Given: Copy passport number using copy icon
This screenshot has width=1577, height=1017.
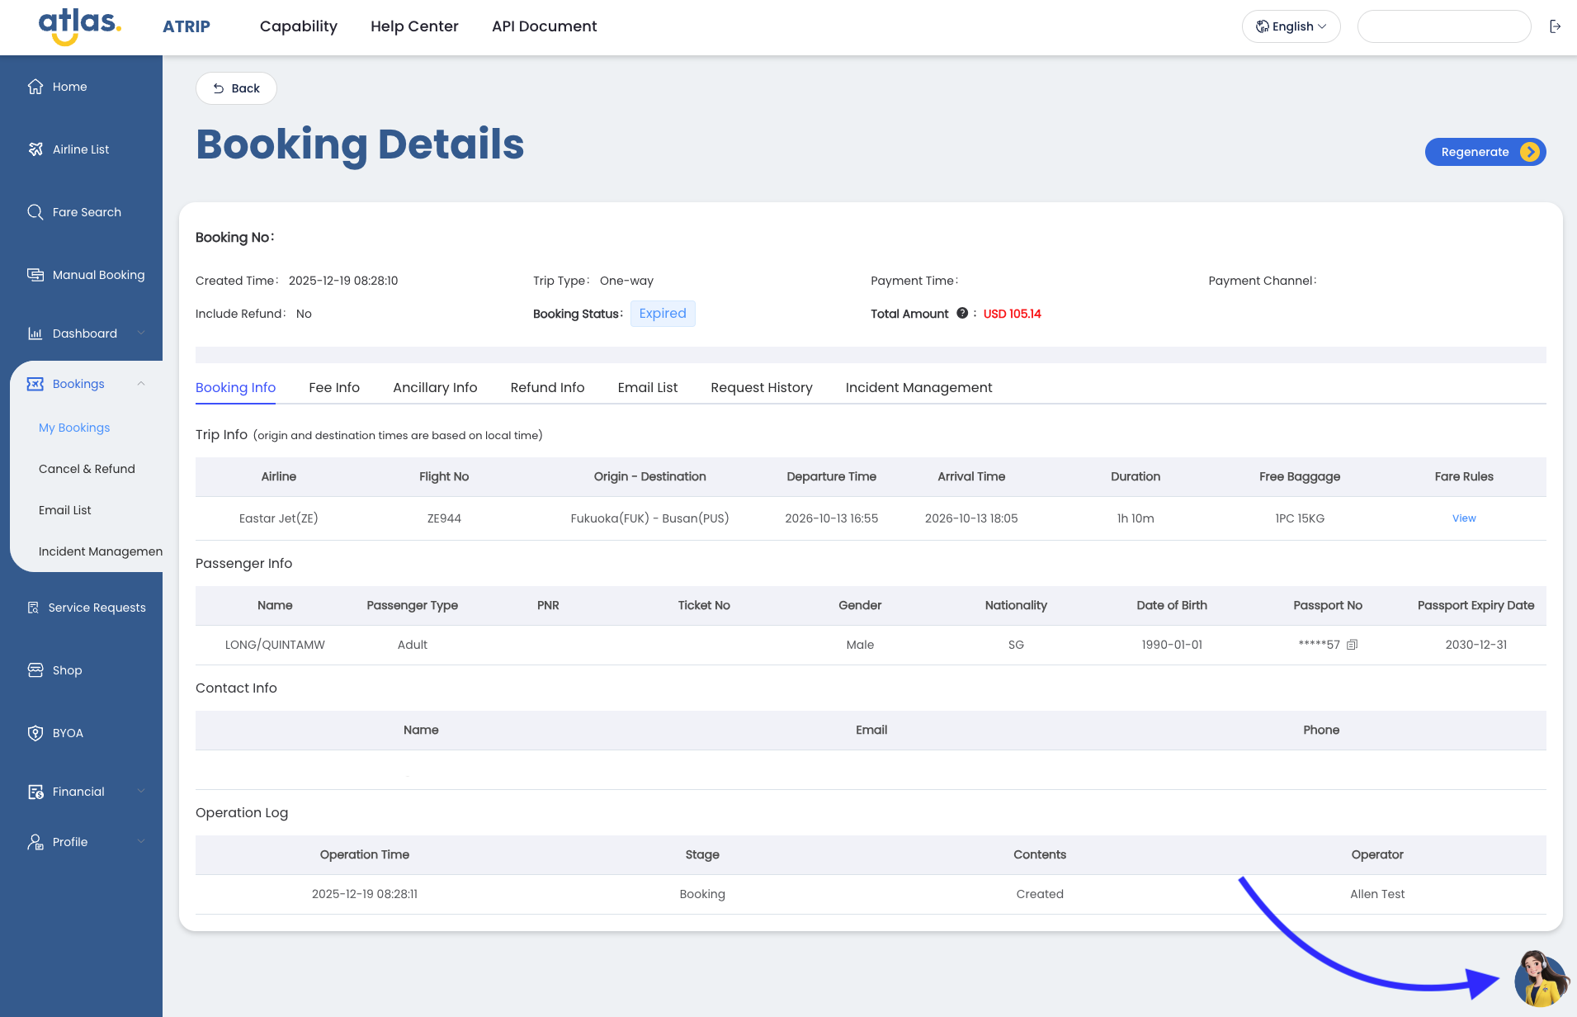Looking at the screenshot, I should pos(1352,645).
